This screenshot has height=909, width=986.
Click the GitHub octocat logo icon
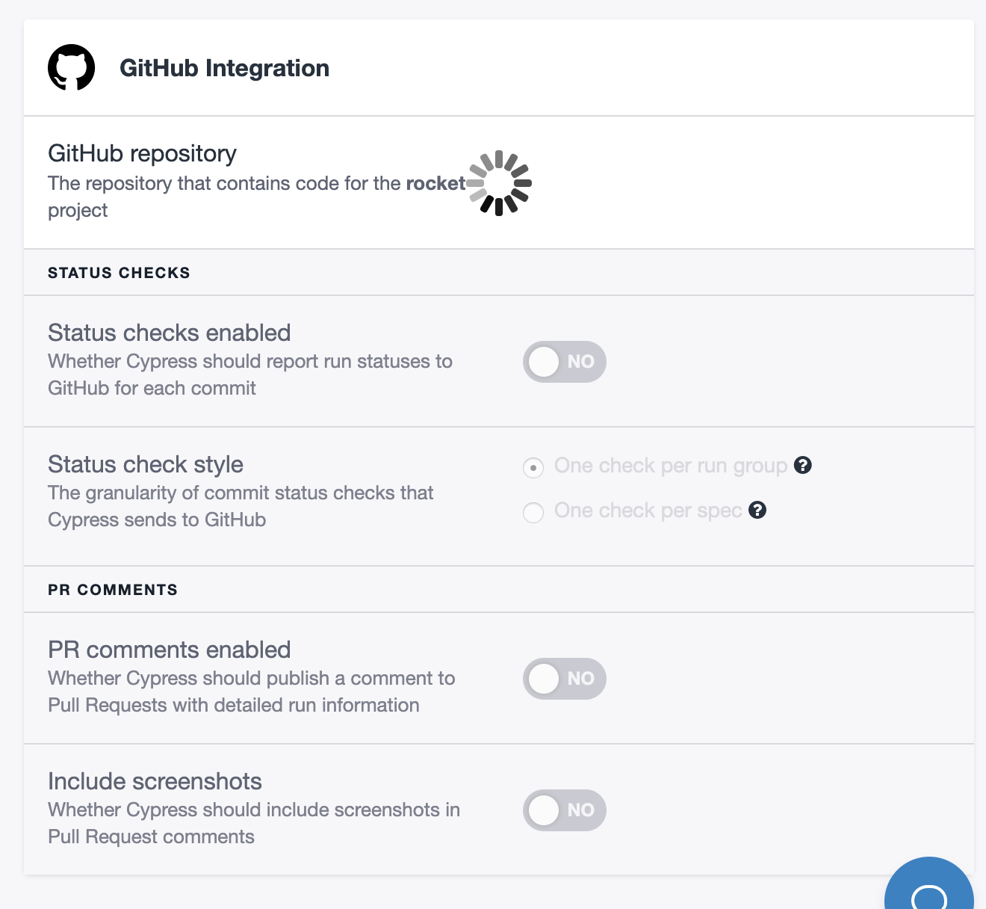(x=72, y=67)
